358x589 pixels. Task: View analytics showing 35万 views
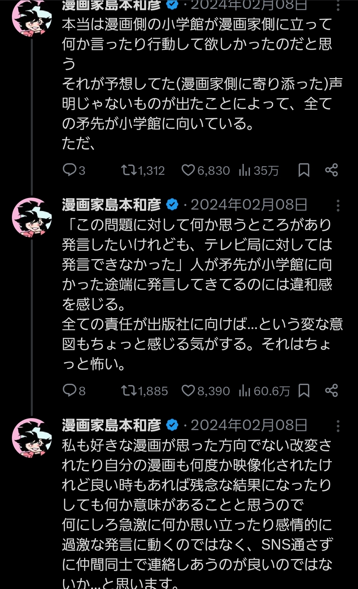coord(259,170)
